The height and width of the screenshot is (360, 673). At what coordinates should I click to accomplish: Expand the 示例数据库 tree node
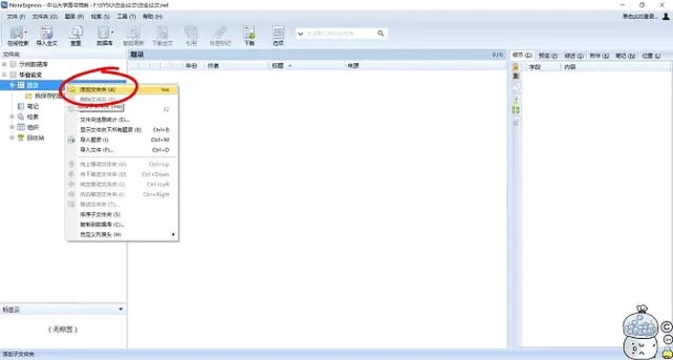click(4, 64)
